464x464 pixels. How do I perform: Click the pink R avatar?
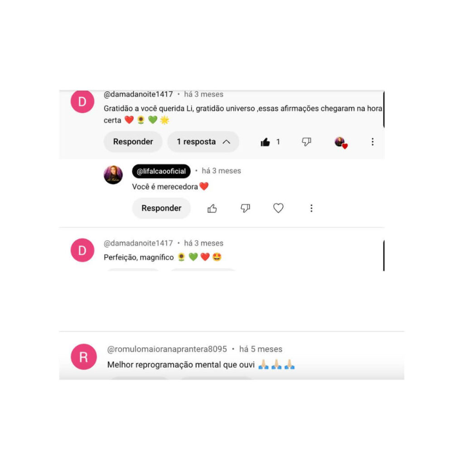pyautogui.click(x=84, y=357)
